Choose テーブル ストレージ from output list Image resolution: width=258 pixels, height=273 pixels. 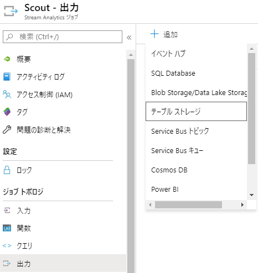(196, 111)
